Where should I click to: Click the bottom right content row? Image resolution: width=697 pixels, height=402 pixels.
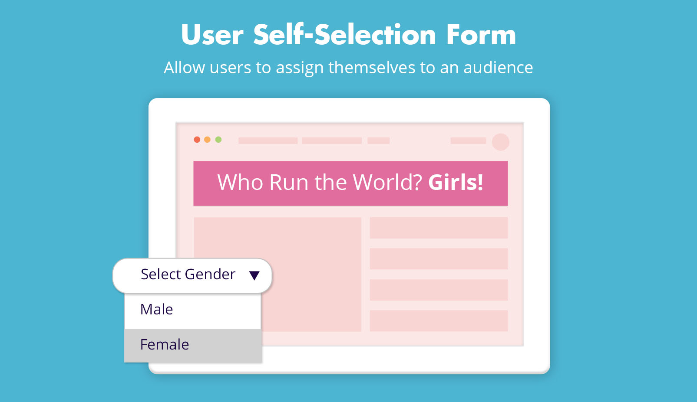tap(439, 321)
